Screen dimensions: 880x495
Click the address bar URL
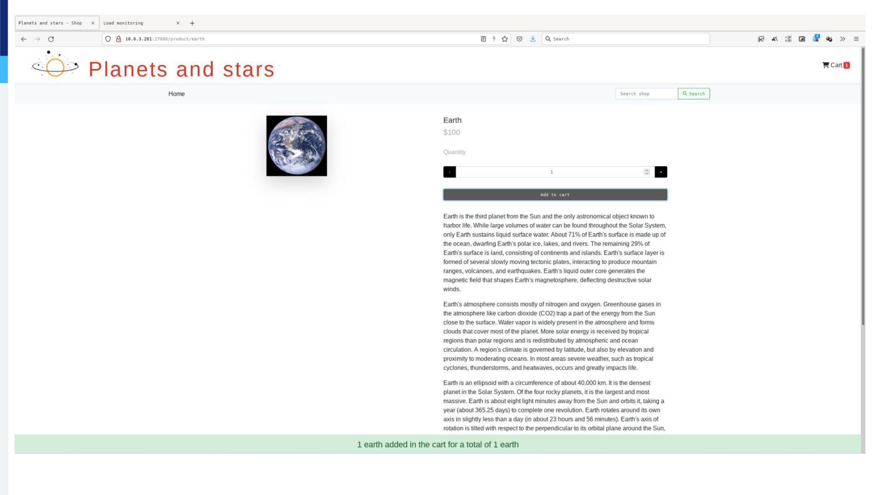click(165, 39)
